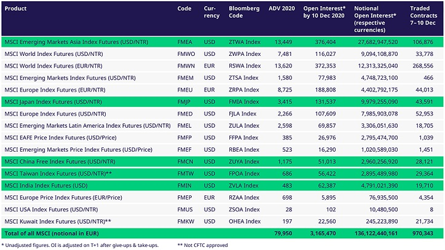Click the FMEP code cell
The image size is (445, 250).
[186, 197]
